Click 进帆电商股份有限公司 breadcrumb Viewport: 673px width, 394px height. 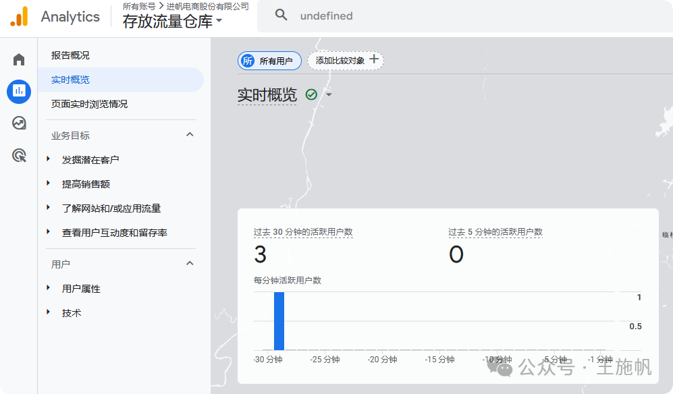(x=208, y=7)
